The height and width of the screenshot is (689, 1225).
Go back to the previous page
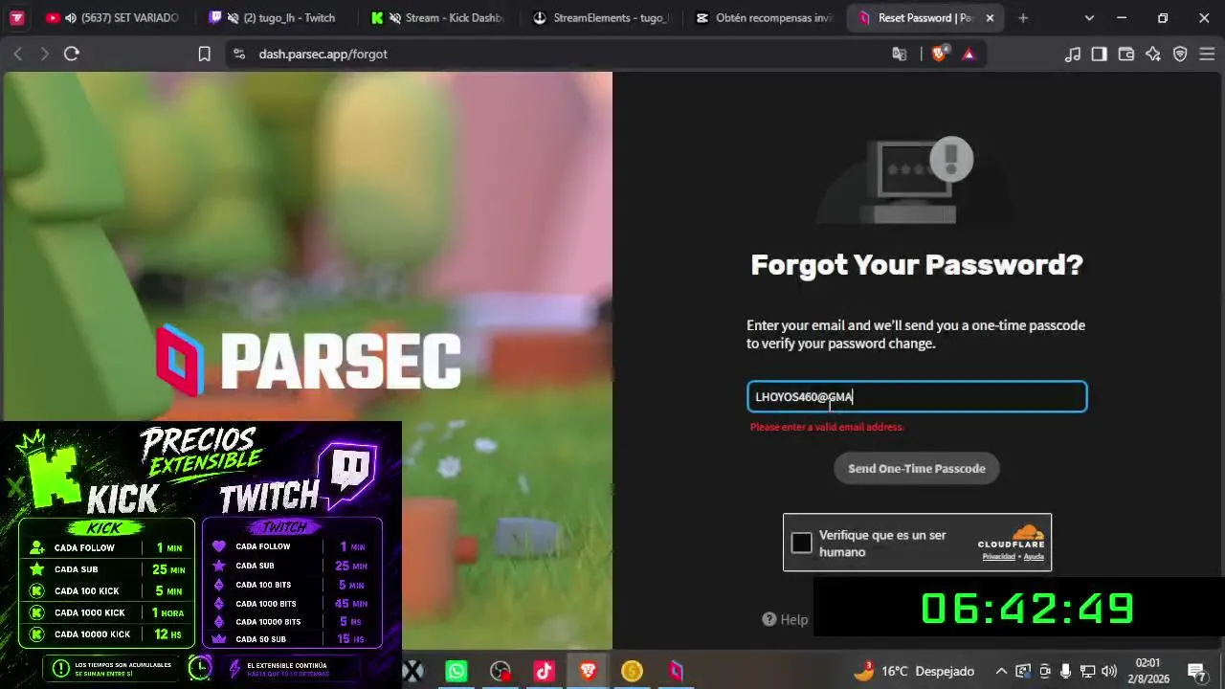click(17, 55)
